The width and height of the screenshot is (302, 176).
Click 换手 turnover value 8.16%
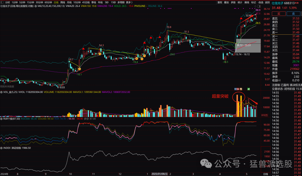pyautogui.click(x=295, y=73)
